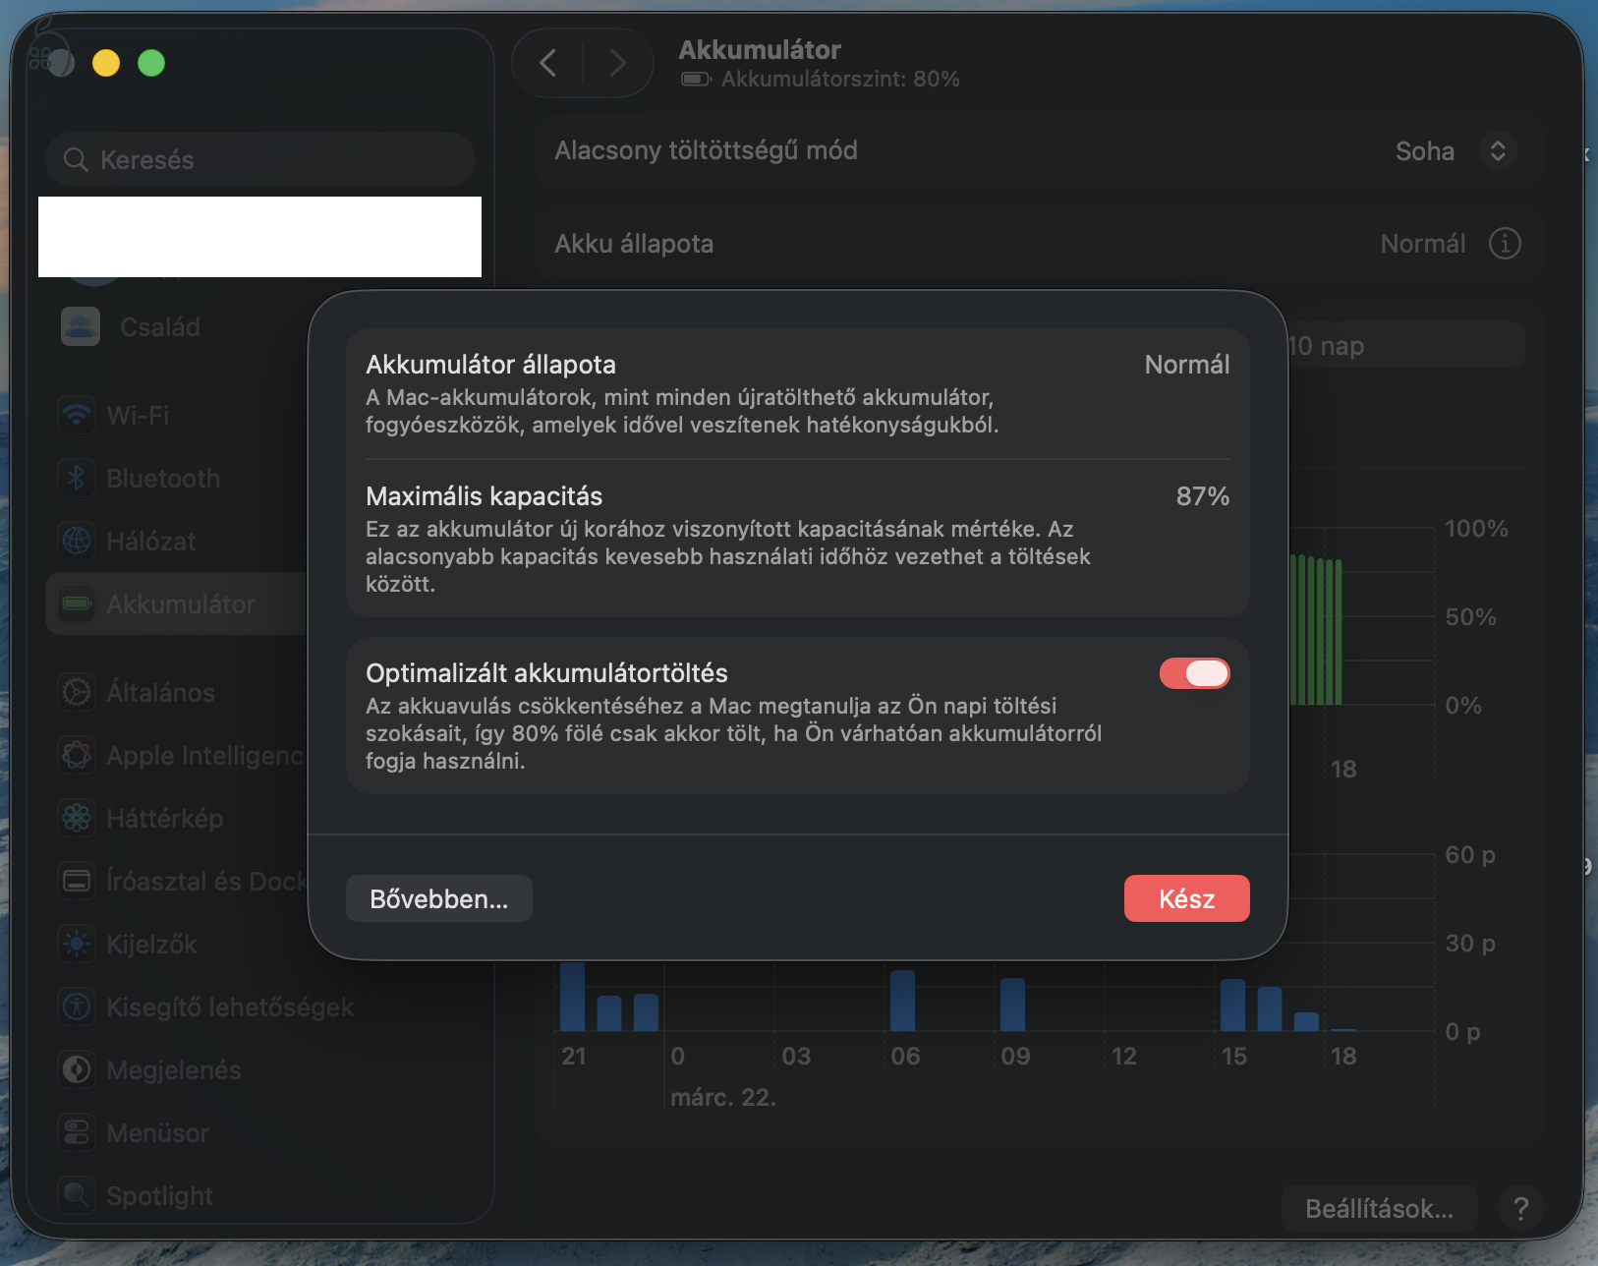This screenshot has width=1598, height=1266.
Task: Click the Háttérkép flower icon
Action: pos(77,818)
